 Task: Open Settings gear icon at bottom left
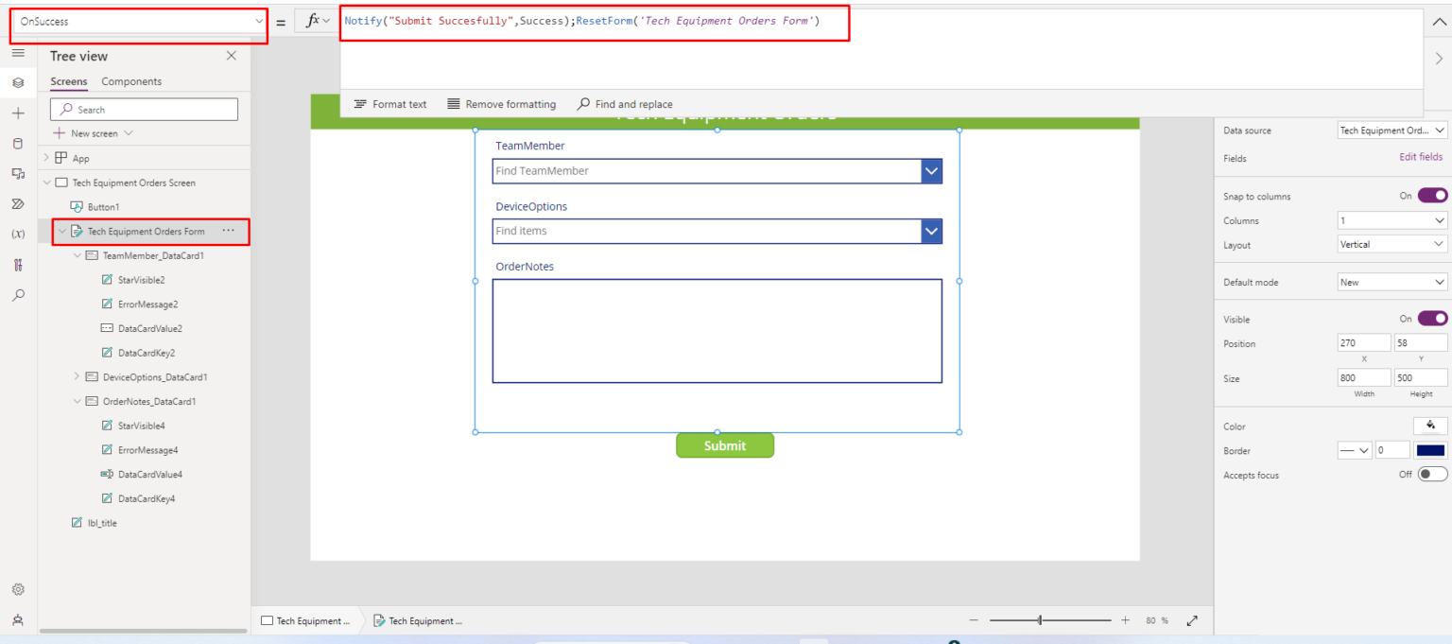point(18,589)
